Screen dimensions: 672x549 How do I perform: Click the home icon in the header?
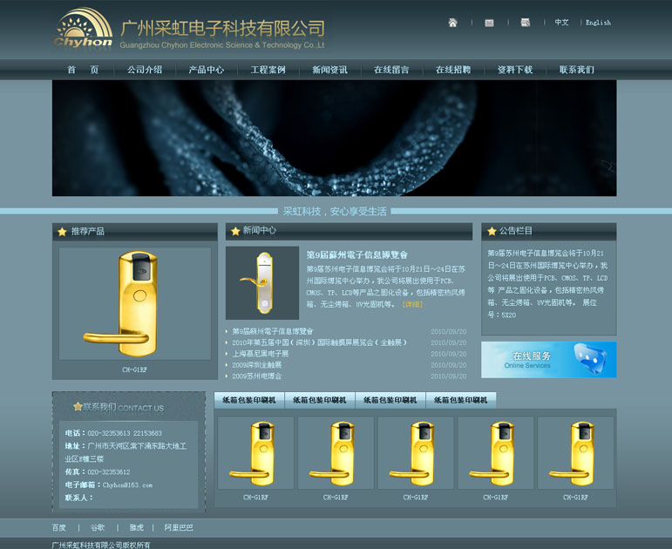click(452, 23)
